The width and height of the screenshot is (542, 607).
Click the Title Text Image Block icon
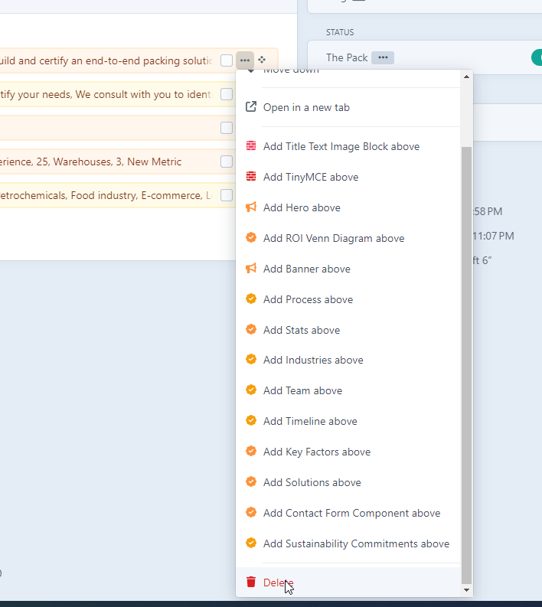(x=250, y=146)
